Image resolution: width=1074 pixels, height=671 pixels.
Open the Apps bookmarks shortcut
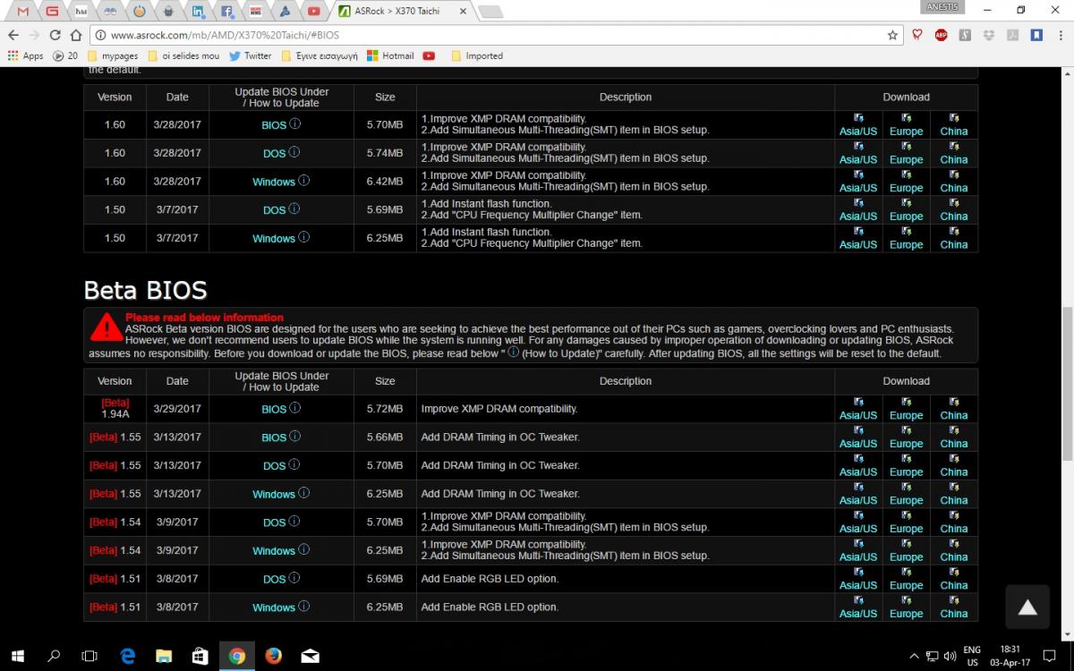(26, 55)
